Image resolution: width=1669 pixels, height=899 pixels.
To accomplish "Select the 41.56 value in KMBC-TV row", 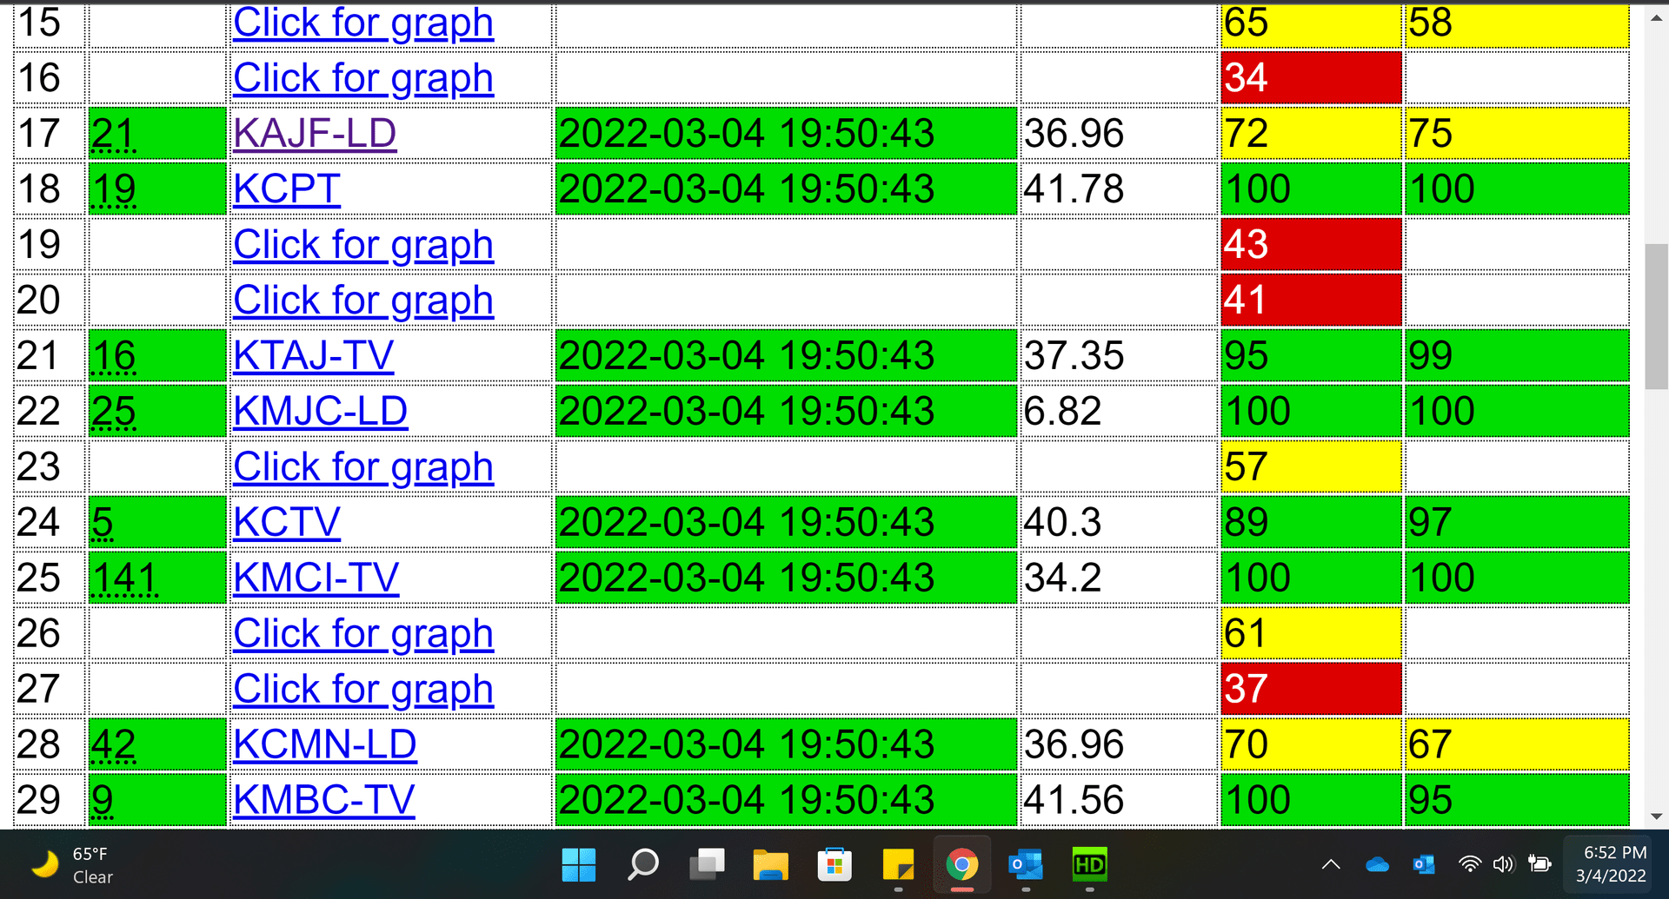I will [1074, 801].
